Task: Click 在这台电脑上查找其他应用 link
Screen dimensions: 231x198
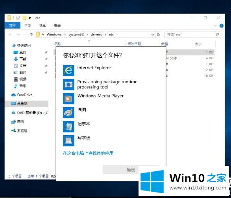Action: coord(88,153)
